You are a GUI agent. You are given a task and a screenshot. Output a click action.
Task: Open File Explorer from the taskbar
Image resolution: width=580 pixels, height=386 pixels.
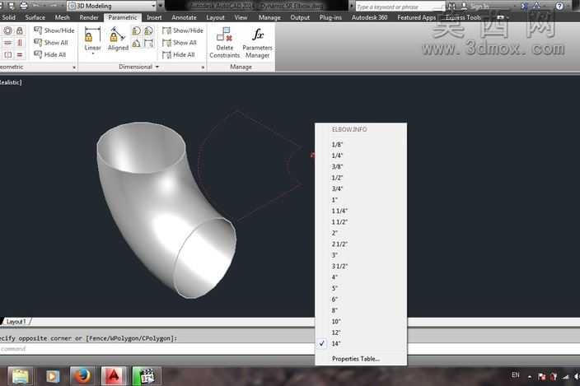tap(20, 376)
